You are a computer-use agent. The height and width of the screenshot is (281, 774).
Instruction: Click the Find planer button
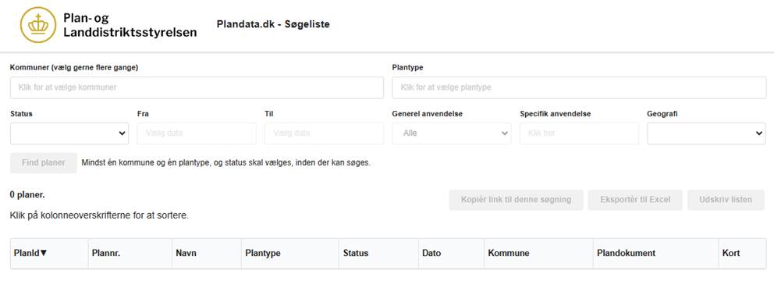coord(44,163)
